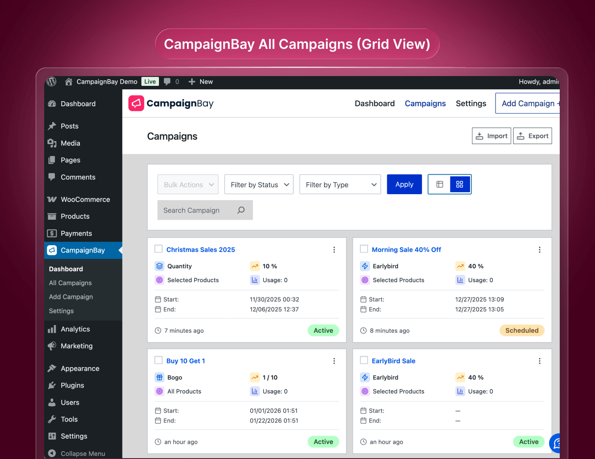This screenshot has width=595, height=459.
Task: Open the Bulk Actions dropdown
Action: [188, 184]
